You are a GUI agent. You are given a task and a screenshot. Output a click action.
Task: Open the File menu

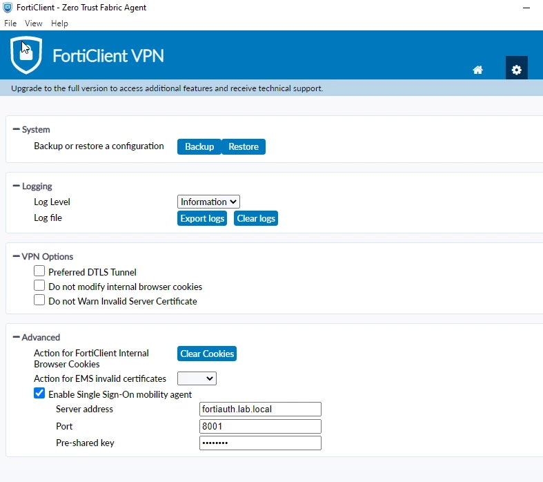point(10,23)
